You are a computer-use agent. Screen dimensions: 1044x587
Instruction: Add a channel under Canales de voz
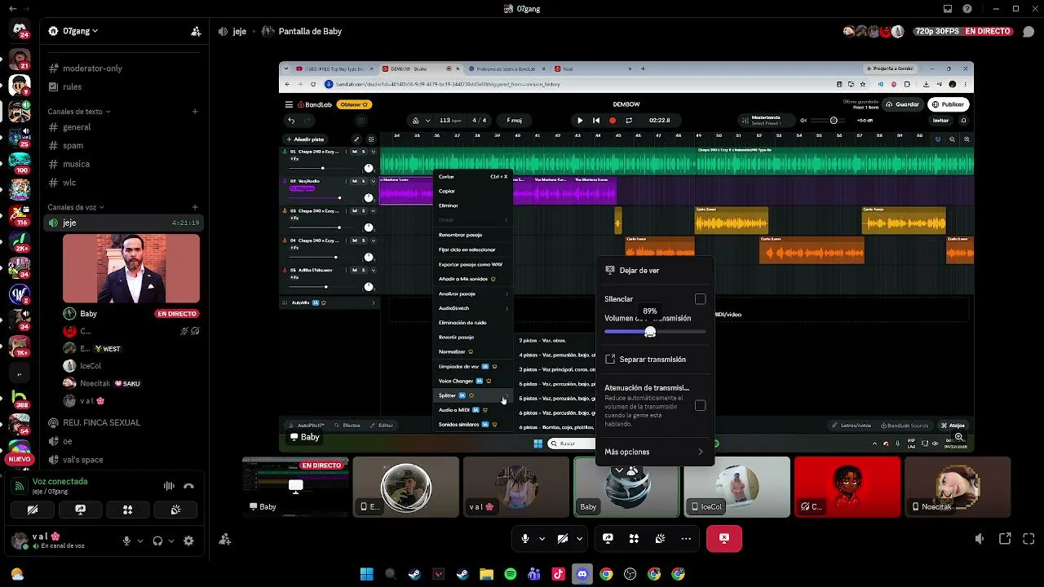click(195, 207)
